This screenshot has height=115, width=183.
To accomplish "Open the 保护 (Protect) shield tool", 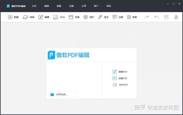I will tap(89, 17).
